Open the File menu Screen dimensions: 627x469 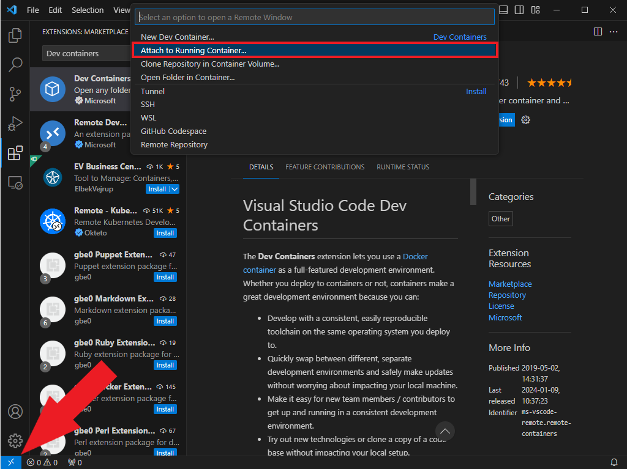pos(33,10)
